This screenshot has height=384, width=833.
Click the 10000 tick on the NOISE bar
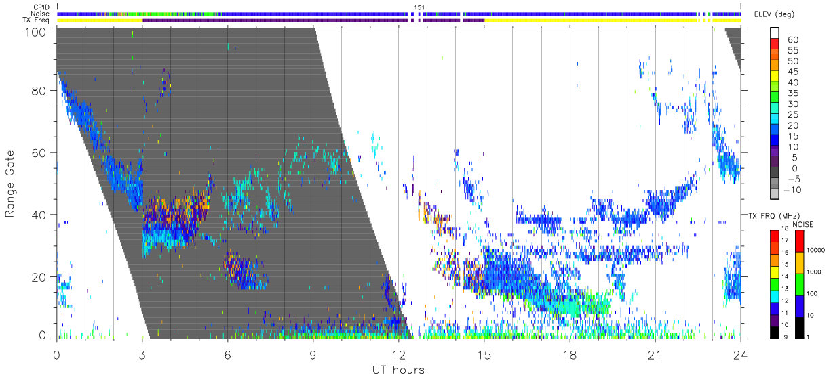point(816,251)
